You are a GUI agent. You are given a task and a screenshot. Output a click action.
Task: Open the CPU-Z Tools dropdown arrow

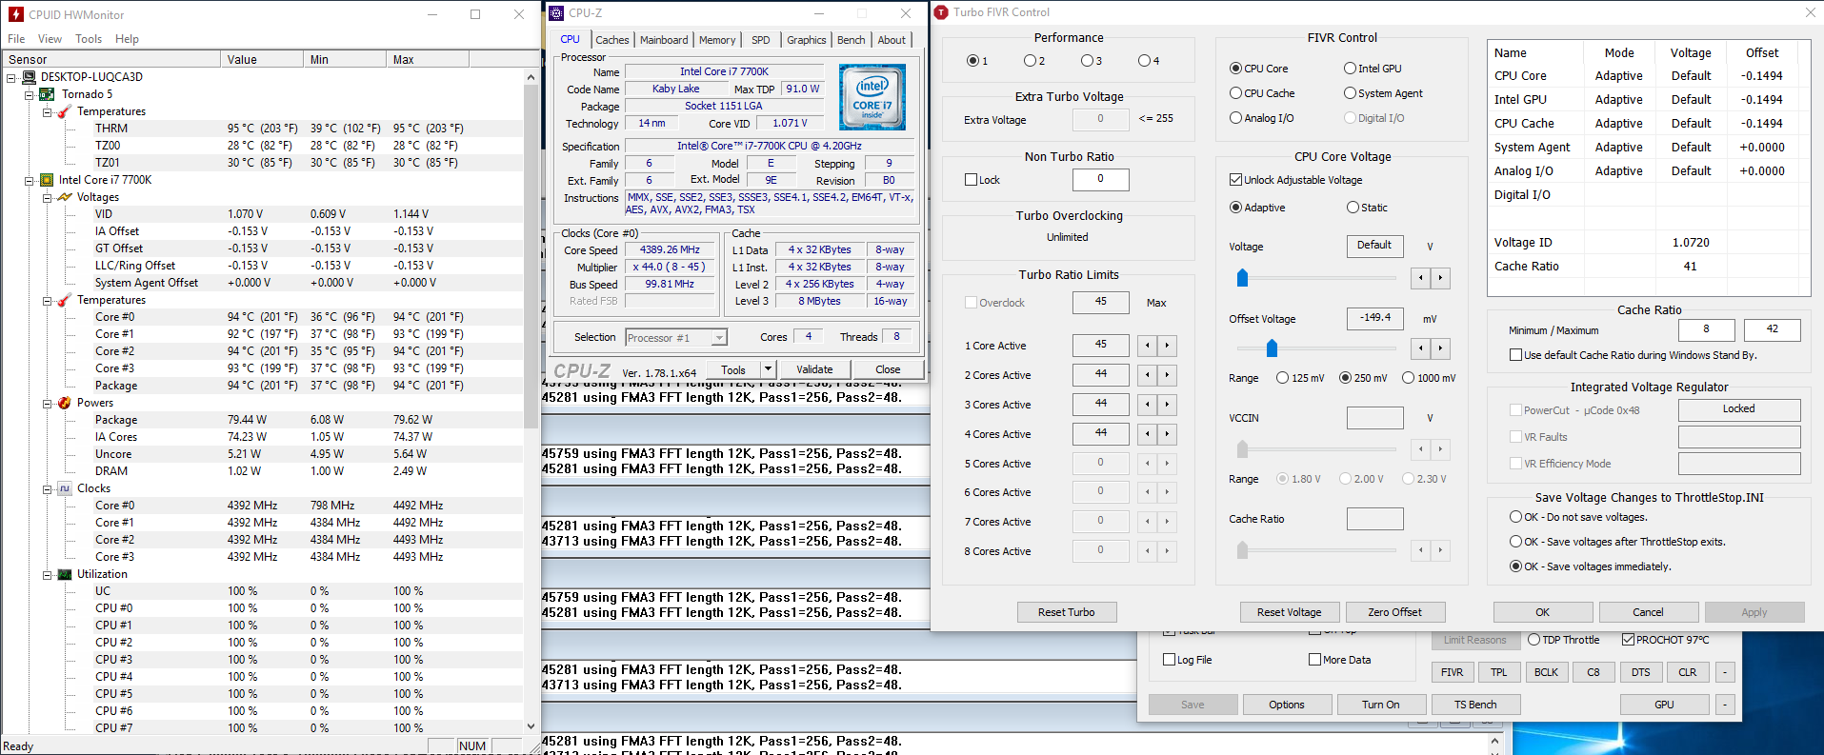[767, 369]
